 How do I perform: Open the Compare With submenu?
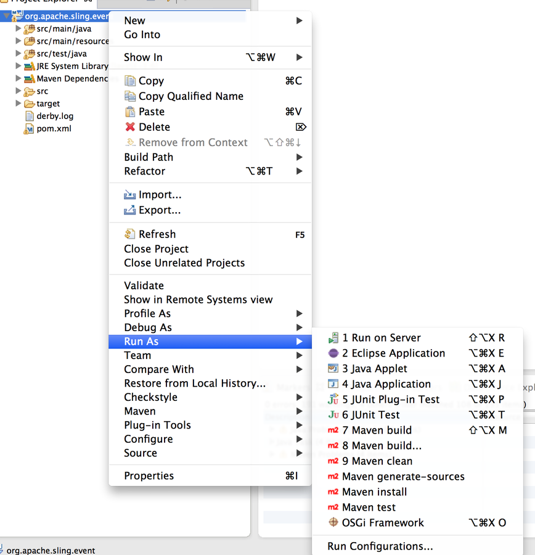click(x=210, y=369)
